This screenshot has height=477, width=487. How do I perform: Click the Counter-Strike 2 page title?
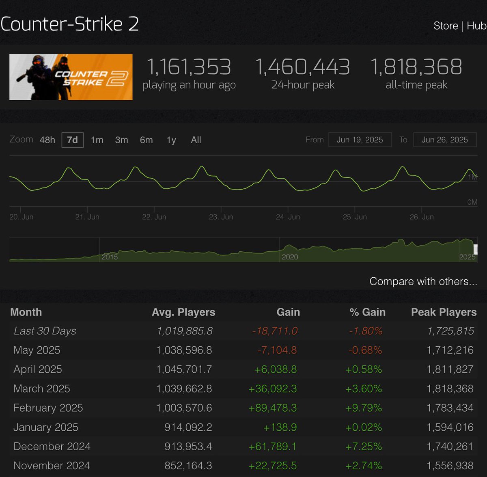pyautogui.click(x=70, y=24)
